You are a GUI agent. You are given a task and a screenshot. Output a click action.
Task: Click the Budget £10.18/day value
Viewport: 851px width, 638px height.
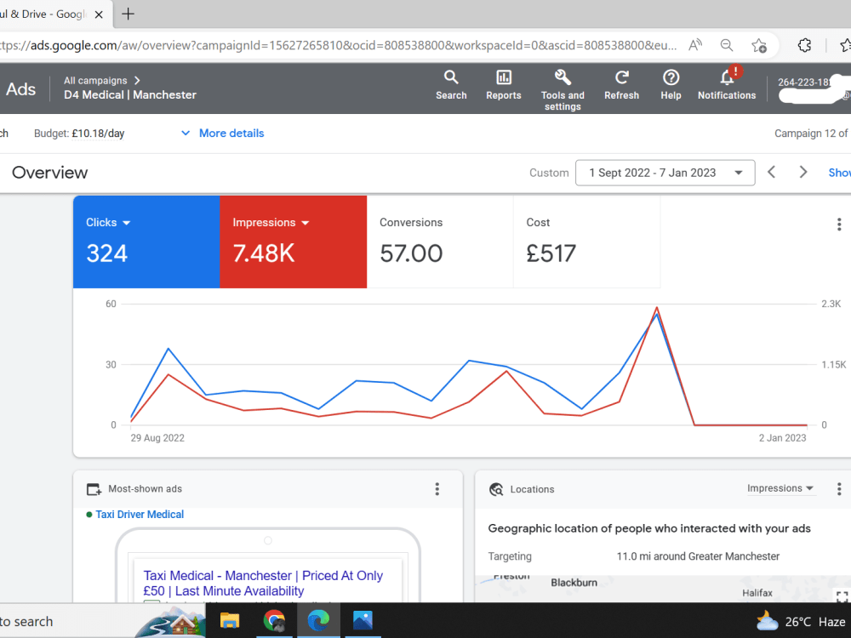click(98, 134)
